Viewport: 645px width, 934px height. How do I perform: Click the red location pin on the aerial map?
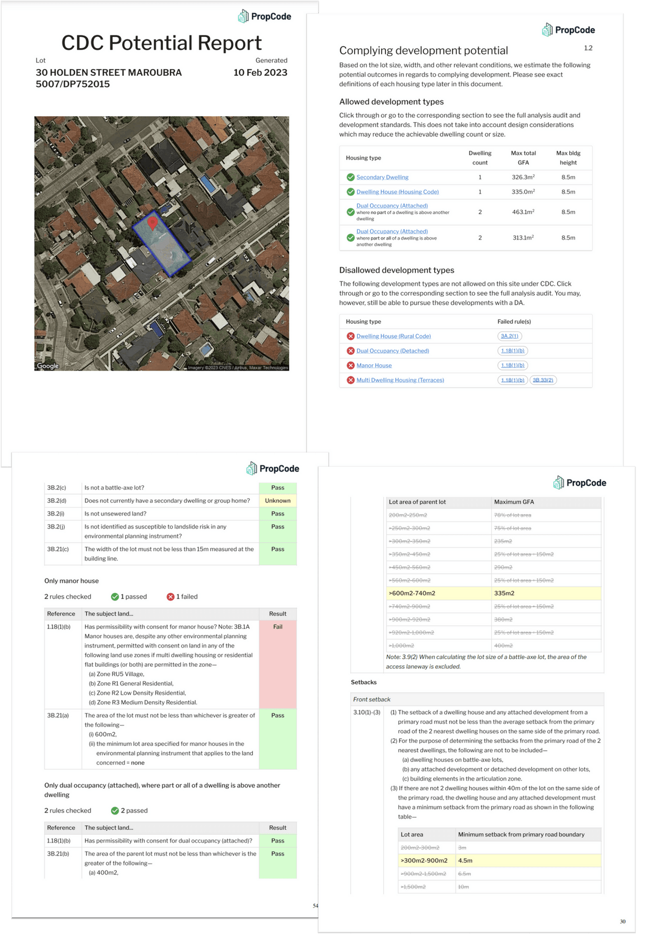point(152,223)
